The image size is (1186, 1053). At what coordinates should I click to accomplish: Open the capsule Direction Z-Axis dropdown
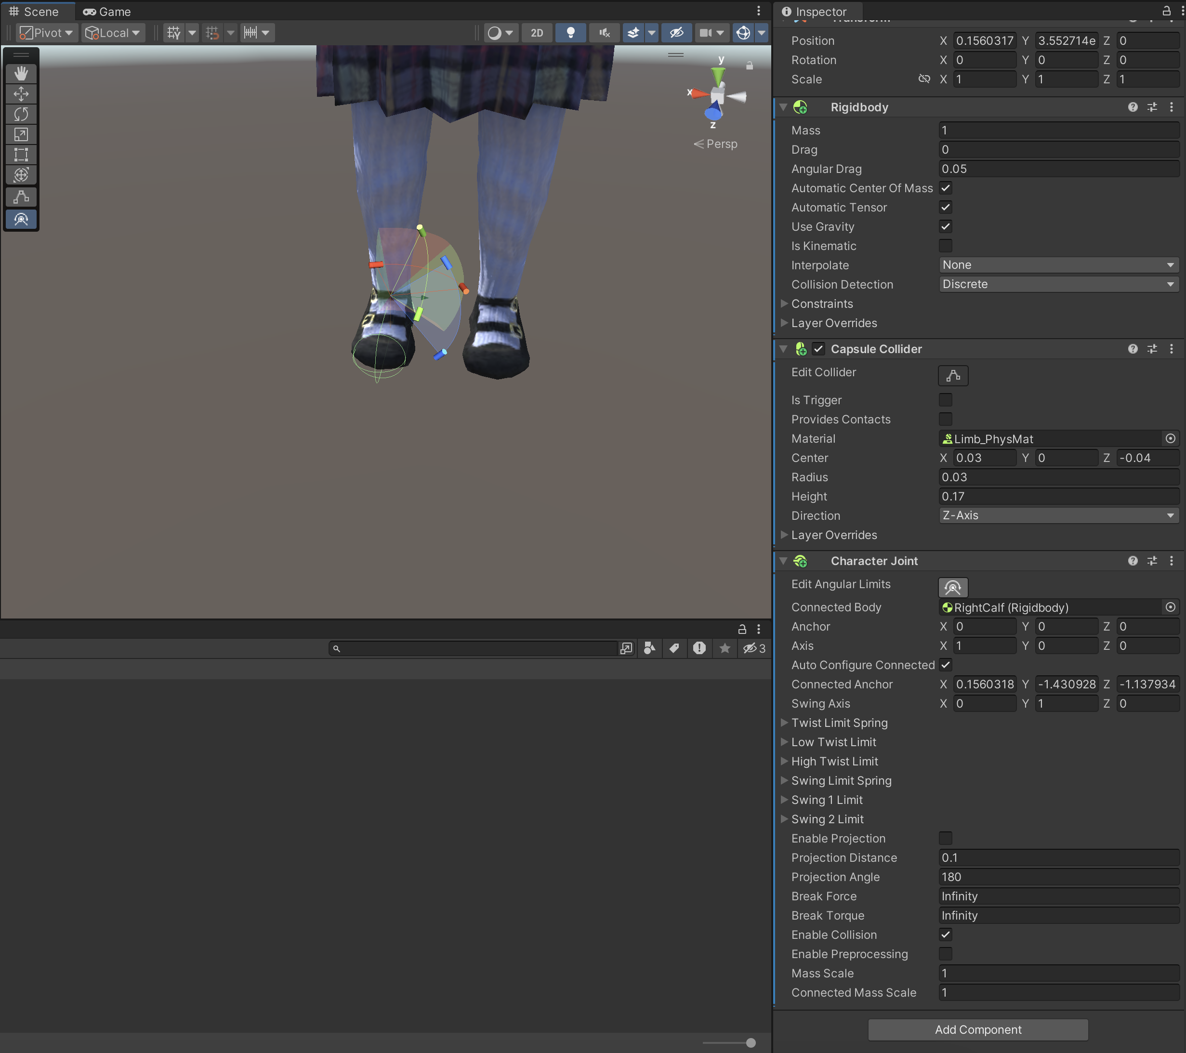(1058, 516)
